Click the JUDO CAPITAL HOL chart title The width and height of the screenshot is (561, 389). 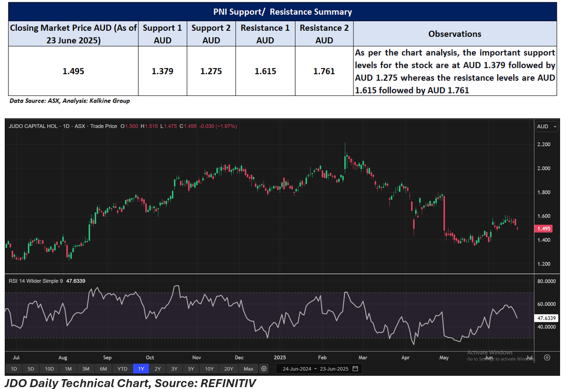33,126
